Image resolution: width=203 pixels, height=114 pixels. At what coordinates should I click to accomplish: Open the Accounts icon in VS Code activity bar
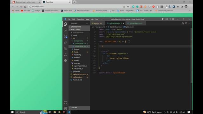coord(66,103)
